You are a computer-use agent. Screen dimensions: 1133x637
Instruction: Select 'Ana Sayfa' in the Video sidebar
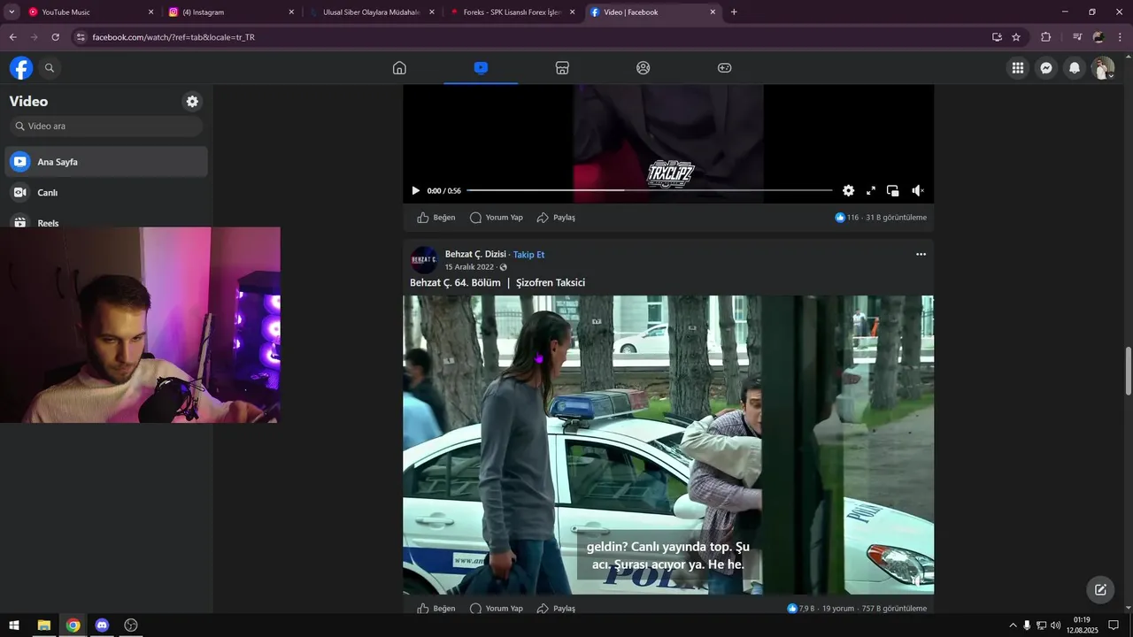coord(106,162)
